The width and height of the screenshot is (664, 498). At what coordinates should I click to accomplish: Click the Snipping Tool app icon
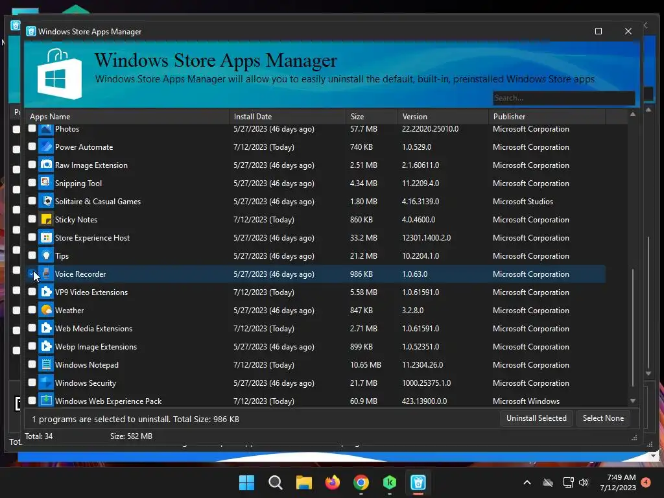click(x=46, y=184)
